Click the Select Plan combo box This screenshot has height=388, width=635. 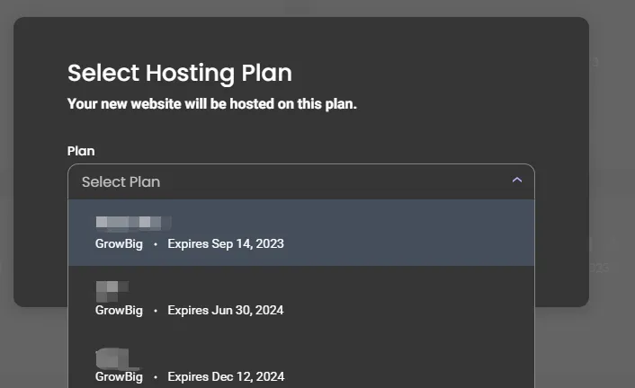coord(301,181)
